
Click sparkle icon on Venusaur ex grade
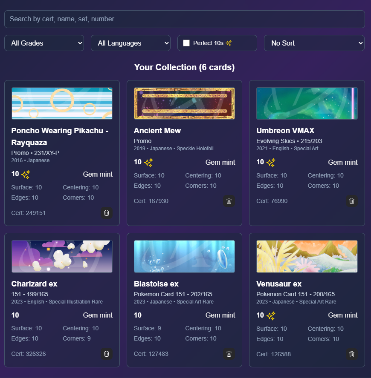click(271, 315)
